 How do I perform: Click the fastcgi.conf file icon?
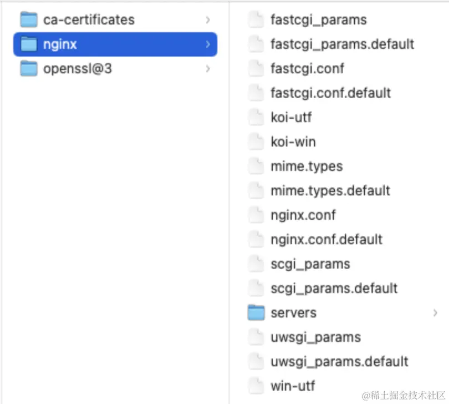pos(256,68)
